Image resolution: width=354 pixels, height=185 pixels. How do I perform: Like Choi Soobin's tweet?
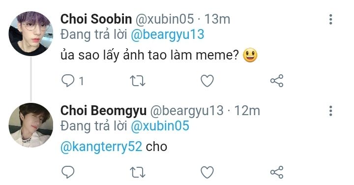(x=207, y=81)
